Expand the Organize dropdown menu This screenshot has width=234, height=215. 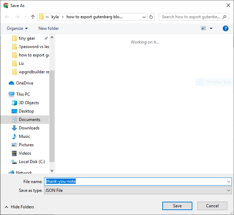point(17,28)
